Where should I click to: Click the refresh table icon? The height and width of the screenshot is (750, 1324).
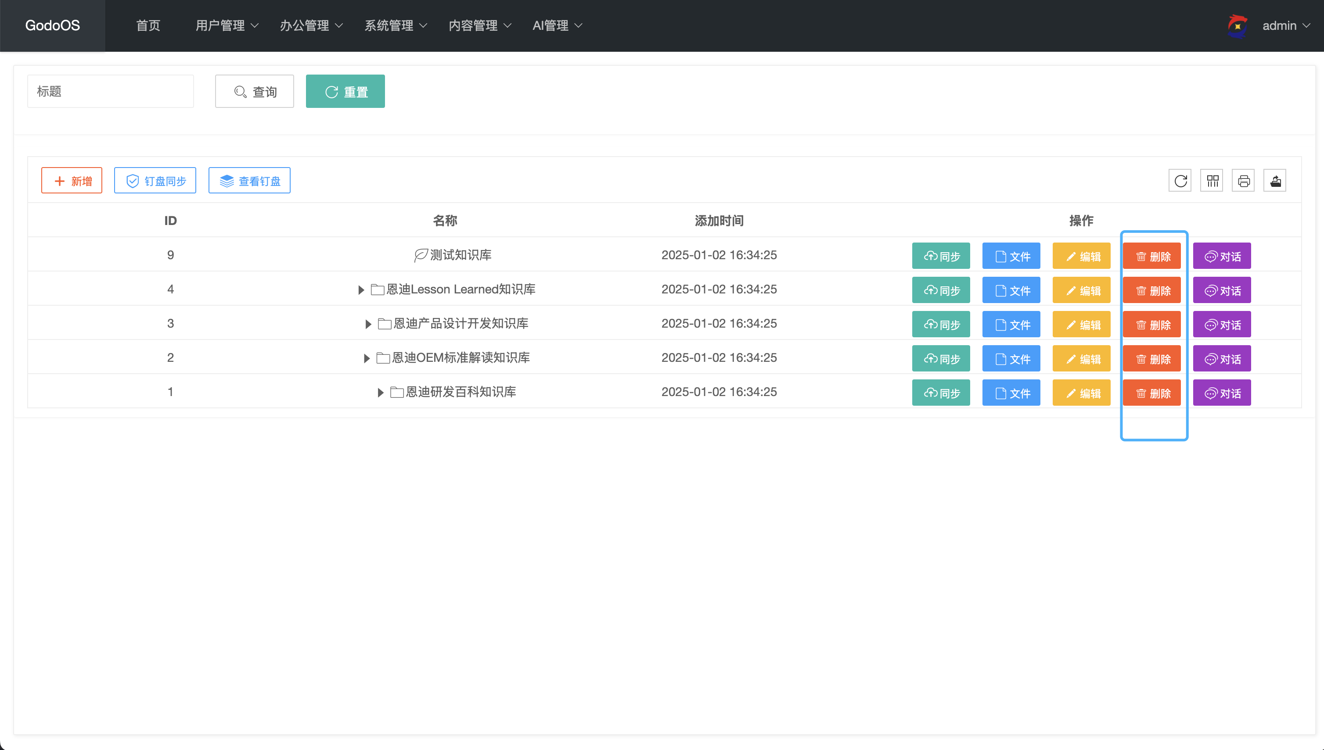(x=1180, y=181)
